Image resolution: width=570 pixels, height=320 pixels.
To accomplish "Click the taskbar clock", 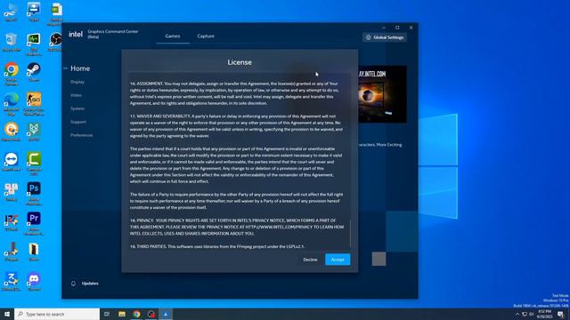I will click(544, 314).
